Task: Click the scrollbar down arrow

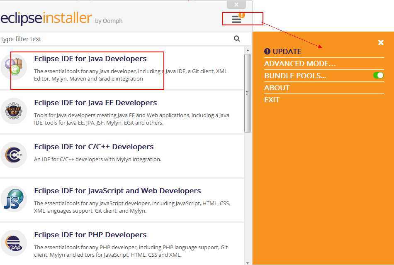Action: point(248,263)
